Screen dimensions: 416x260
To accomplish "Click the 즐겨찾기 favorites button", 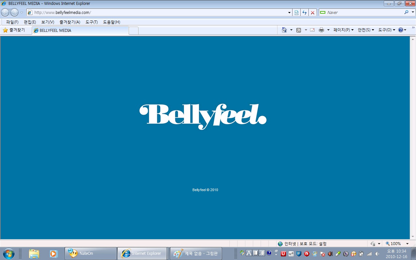I will pos(14,30).
